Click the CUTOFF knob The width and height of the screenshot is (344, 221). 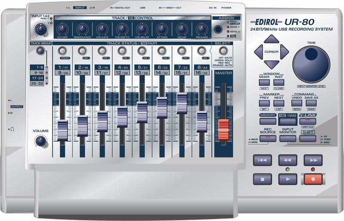(x=62, y=29)
